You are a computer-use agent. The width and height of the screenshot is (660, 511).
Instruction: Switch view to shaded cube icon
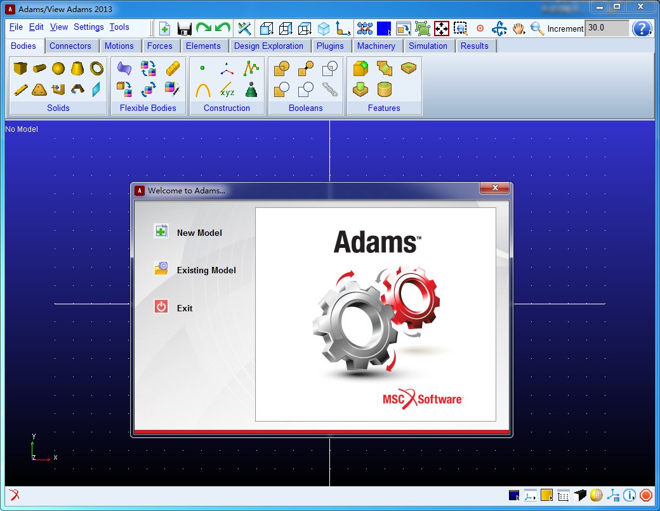click(323, 29)
